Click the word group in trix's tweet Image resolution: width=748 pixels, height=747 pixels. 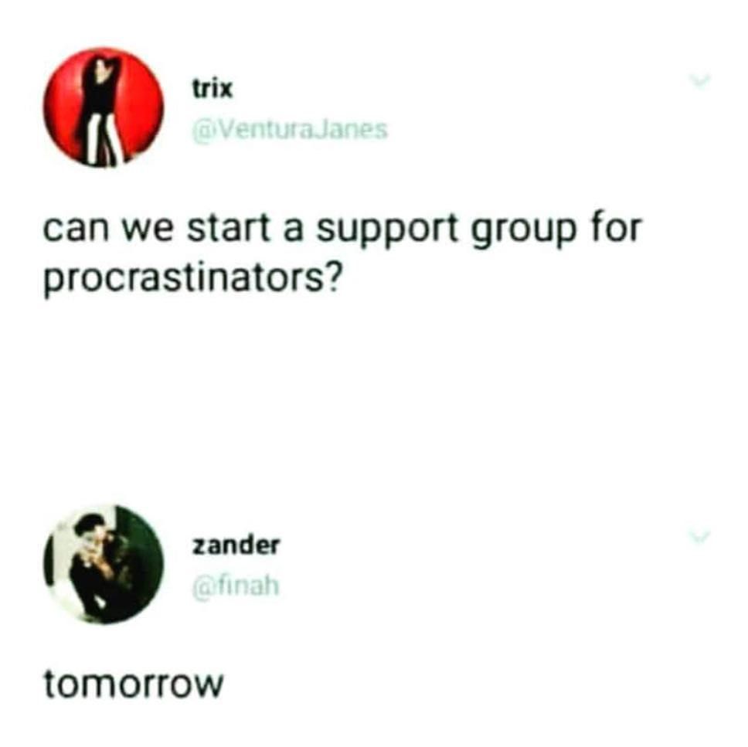pos(524,232)
